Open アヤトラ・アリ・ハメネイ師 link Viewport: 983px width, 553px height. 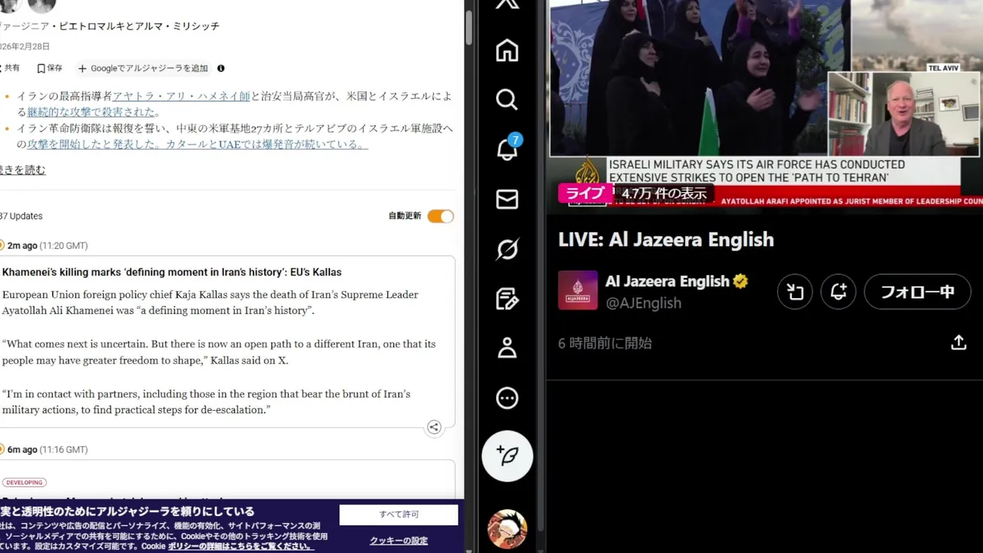pos(181,97)
